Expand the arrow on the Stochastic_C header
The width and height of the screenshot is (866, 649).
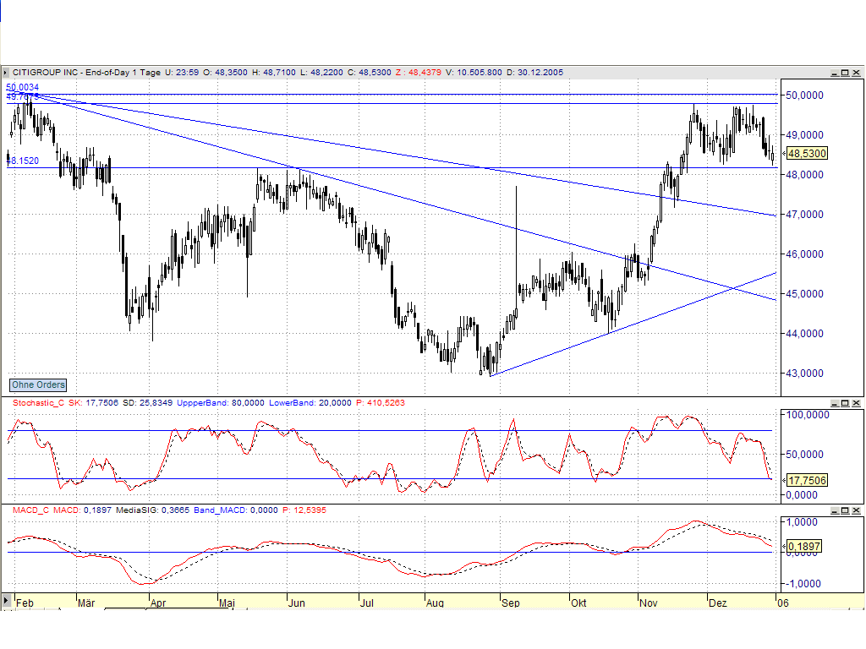tap(5, 402)
